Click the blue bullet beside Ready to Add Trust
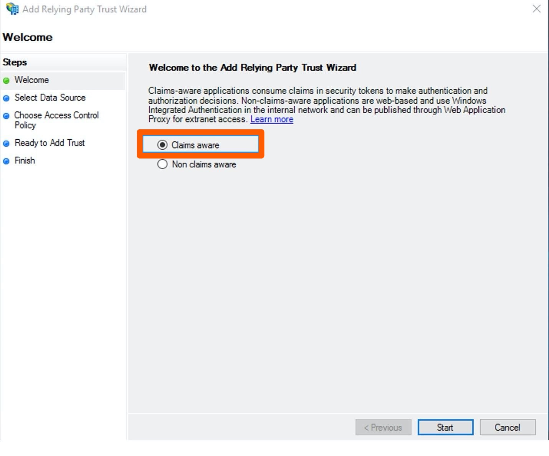The image size is (549, 456). 6,144
